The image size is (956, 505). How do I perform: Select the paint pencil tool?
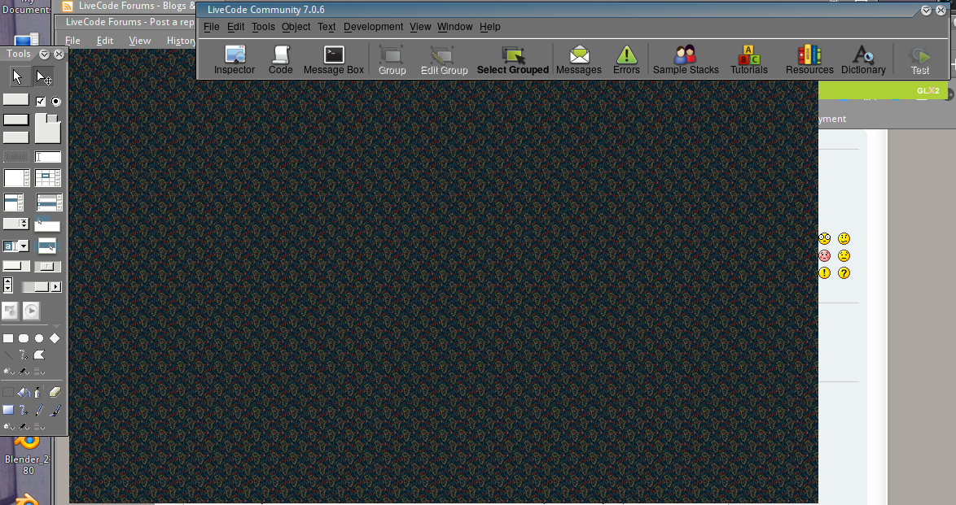[x=39, y=410]
